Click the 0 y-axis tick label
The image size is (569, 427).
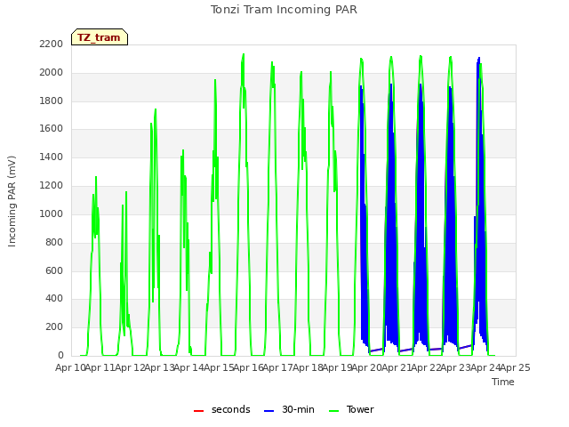tap(60, 355)
